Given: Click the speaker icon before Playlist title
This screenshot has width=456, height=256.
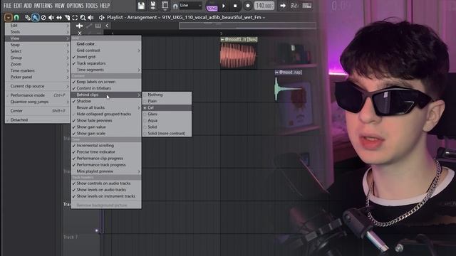Looking at the screenshot, I should (101, 18).
